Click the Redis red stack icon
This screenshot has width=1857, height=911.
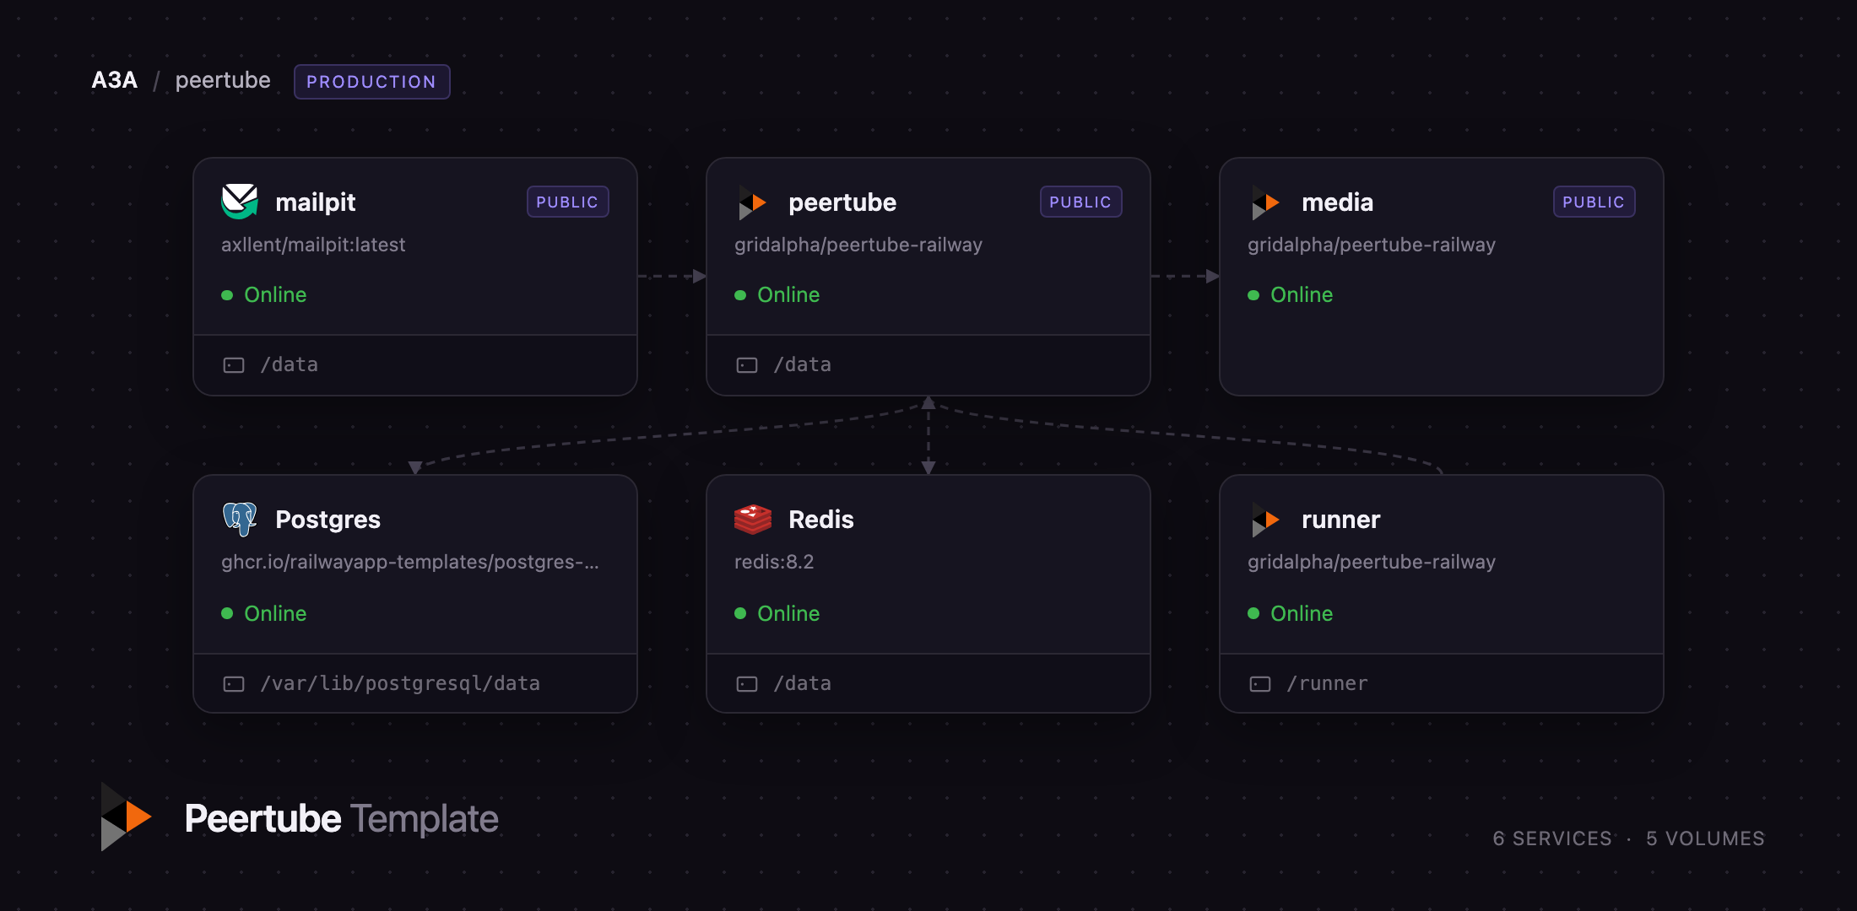tap(753, 519)
